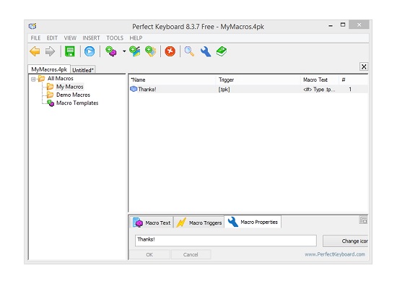Switch to the Macro Triggers tab
Screen dimensions: 397x281
tap(199, 222)
